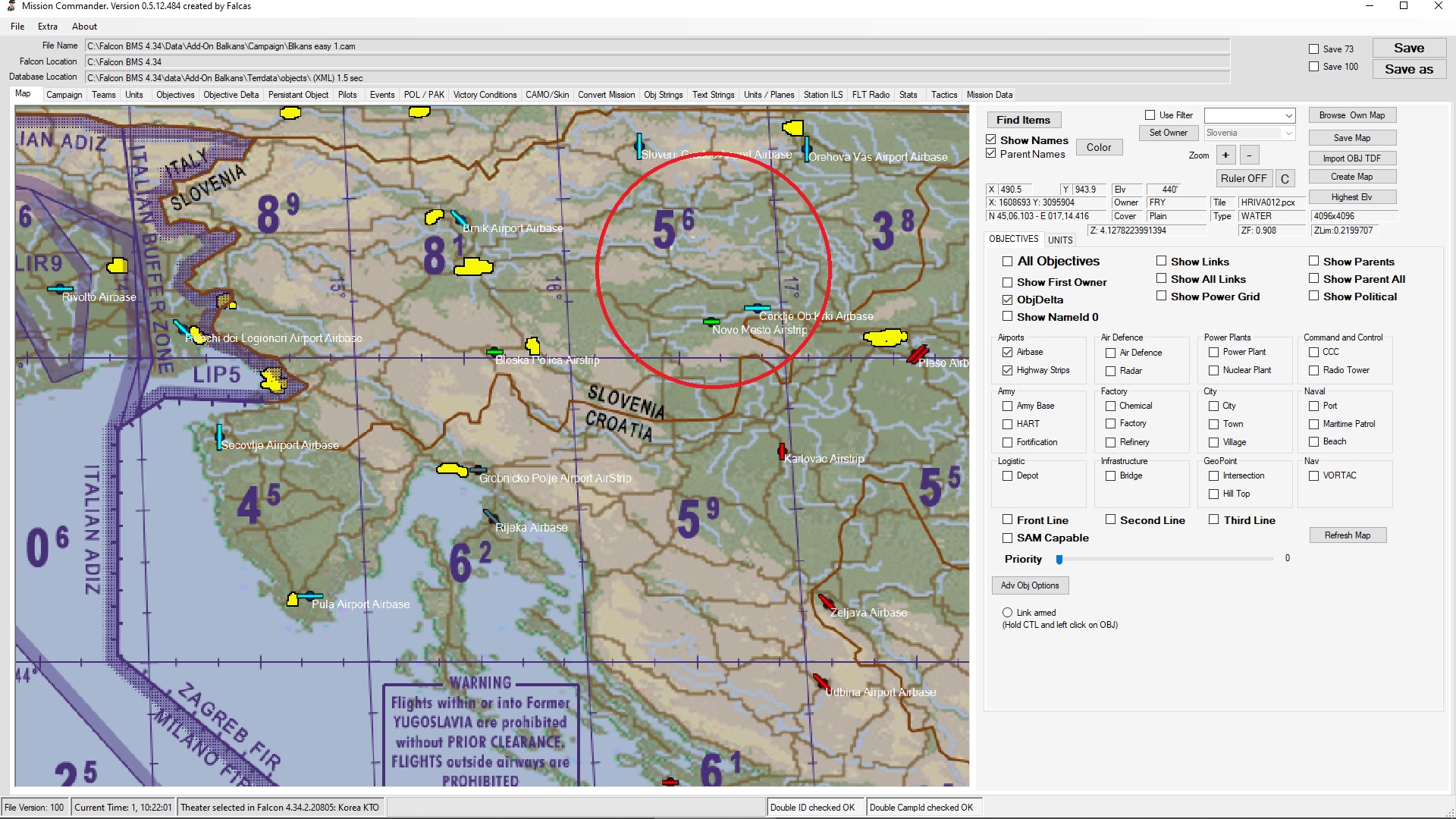Viewport: 1456px width, 819px height.
Task: Click the Color button
Action: tap(1099, 148)
